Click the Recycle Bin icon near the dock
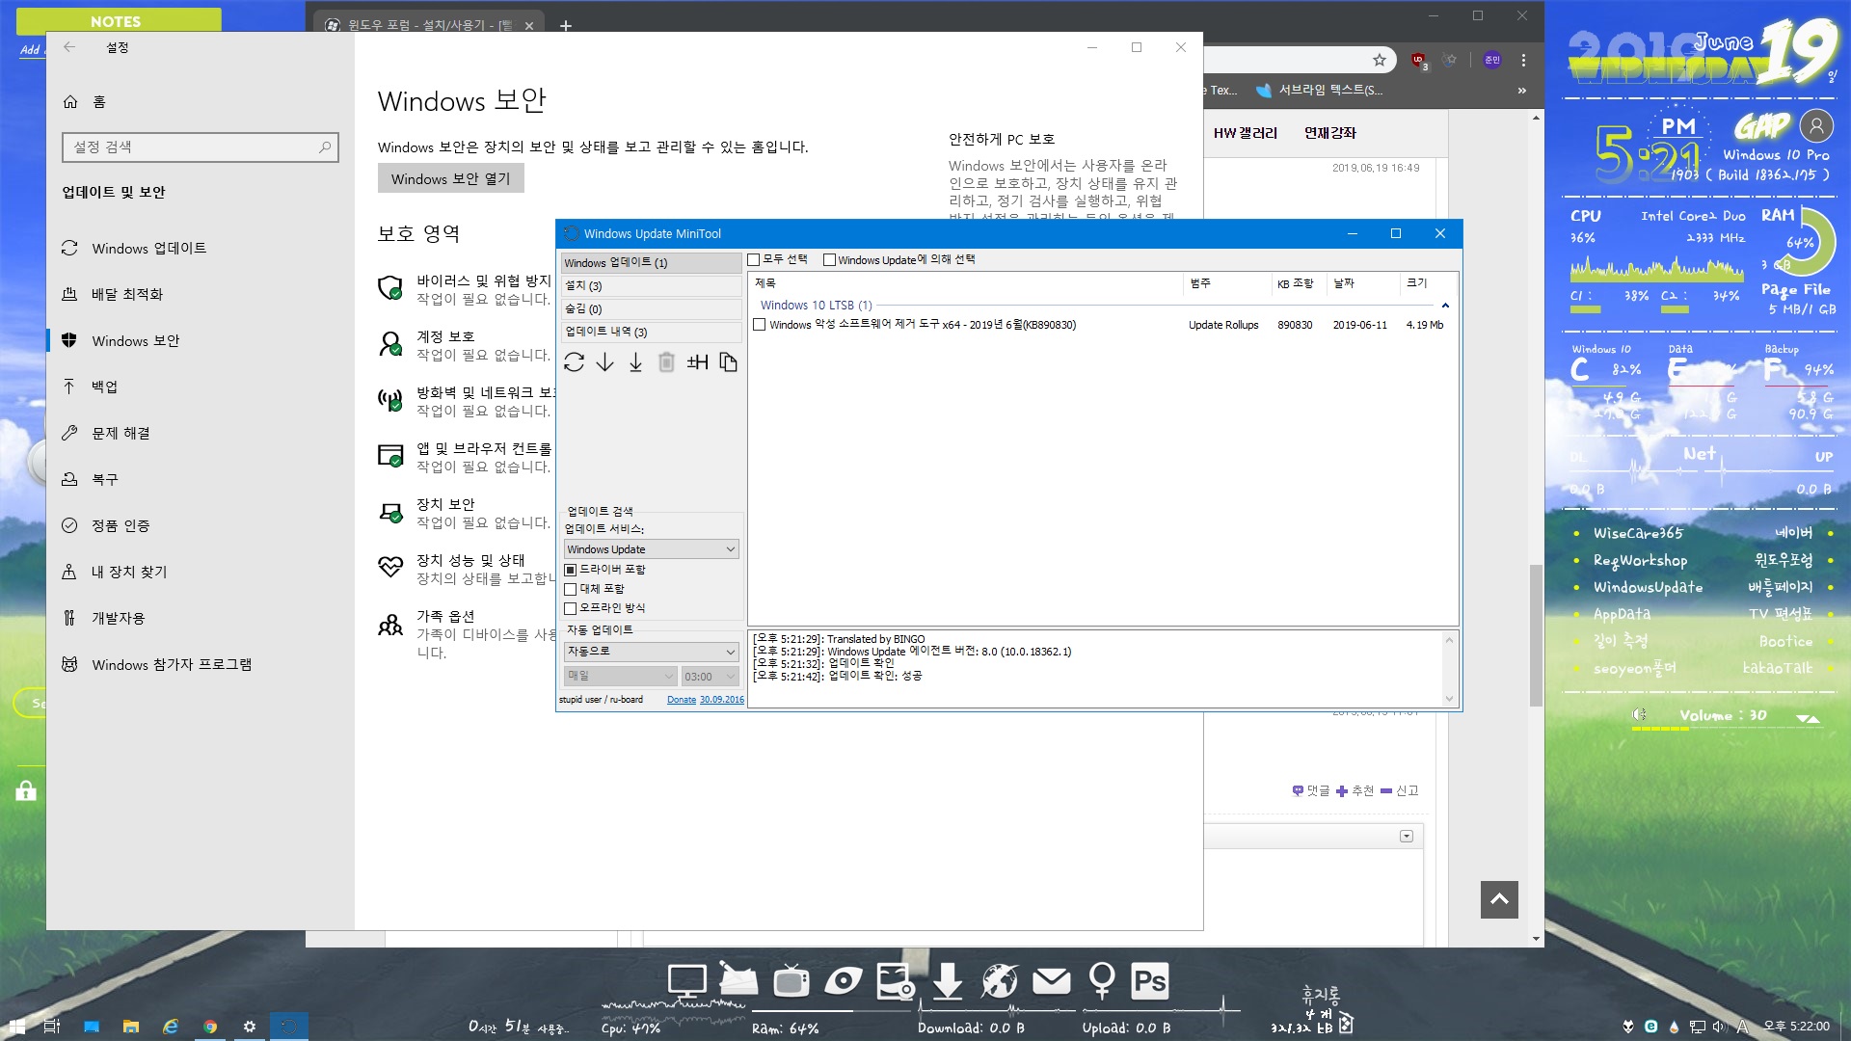This screenshot has height=1041, width=1851. pyautogui.click(x=1346, y=1023)
